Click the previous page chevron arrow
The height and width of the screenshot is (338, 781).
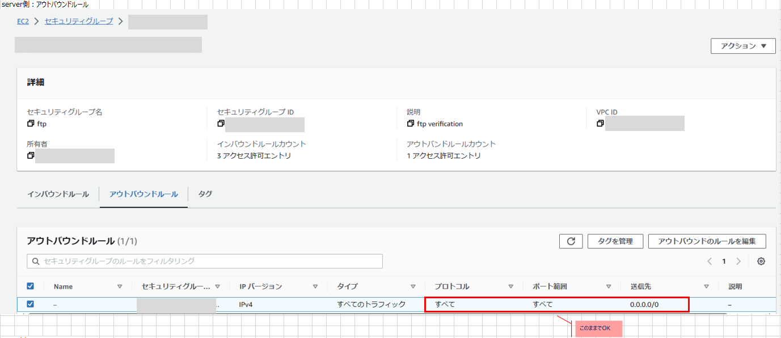pyautogui.click(x=709, y=261)
